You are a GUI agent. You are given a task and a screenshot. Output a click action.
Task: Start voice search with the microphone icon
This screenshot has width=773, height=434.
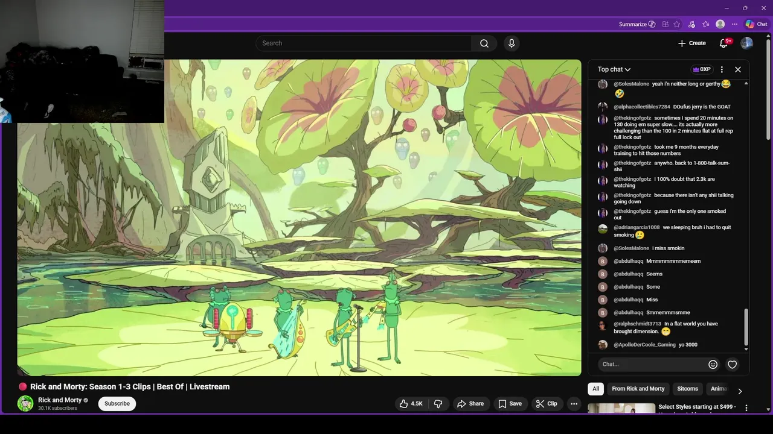(x=512, y=43)
